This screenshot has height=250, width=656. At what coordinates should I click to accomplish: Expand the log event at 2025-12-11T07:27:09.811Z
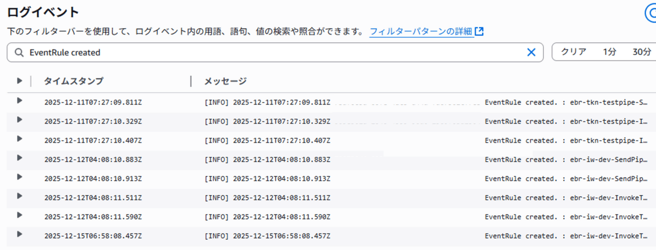click(x=19, y=100)
